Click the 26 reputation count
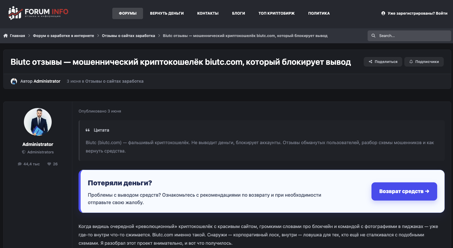This screenshot has height=248, width=453. click(55, 164)
